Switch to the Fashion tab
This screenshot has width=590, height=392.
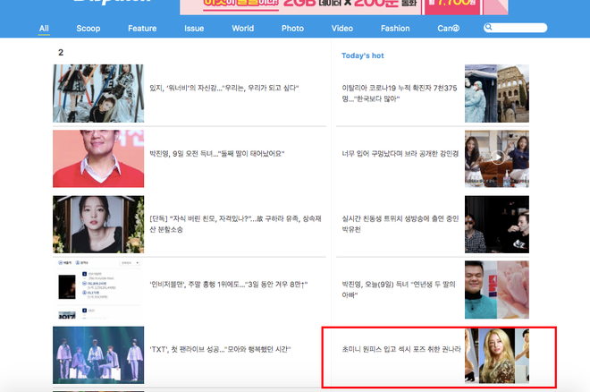click(395, 29)
